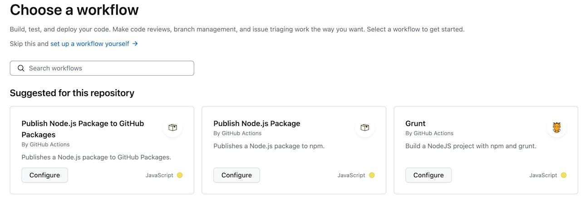The image size is (581, 198).
Task: Click the arrow icon after set up a workflow yourself
Action: pyautogui.click(x=135, y=44)
